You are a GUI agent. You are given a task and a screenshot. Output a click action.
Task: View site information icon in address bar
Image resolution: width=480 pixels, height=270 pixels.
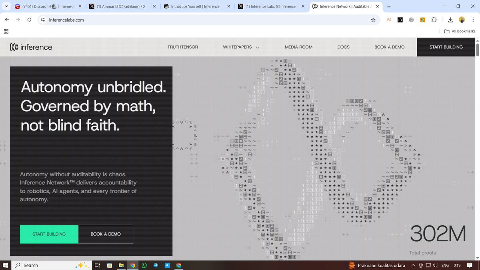[x=42, y=20]
